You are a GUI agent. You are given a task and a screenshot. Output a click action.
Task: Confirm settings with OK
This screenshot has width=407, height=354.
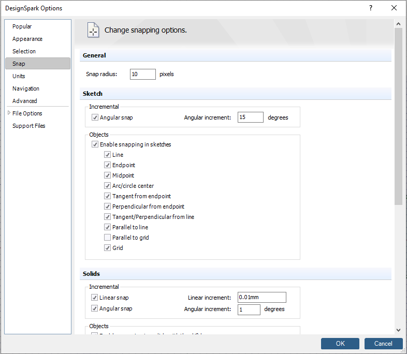[340, 344]
